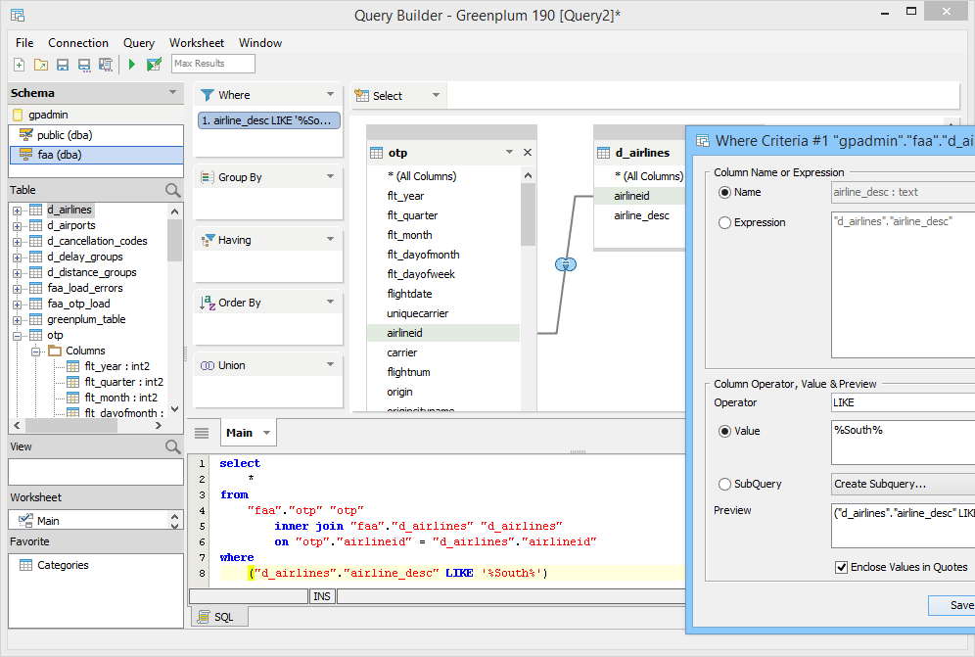
Task: Open the Schema panel dropdown arrow
Action: (173, 92)
